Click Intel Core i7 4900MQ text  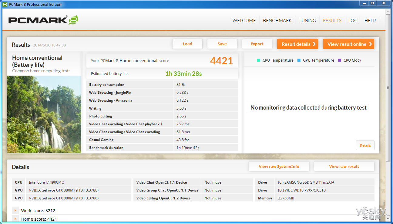(x=46, y=182)
